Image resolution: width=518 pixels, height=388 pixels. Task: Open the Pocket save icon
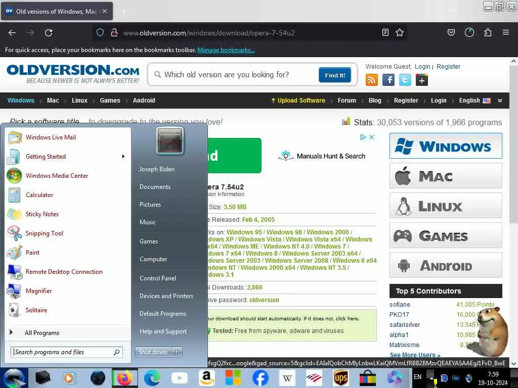tap(451, 32)
